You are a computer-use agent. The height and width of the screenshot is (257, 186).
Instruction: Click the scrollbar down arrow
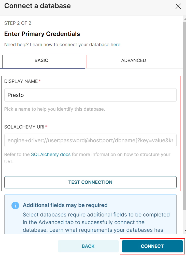(x=184, y=230)
